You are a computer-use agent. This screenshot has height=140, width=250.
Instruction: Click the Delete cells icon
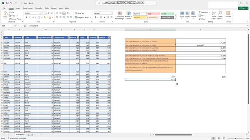click(x=187, y=13)
